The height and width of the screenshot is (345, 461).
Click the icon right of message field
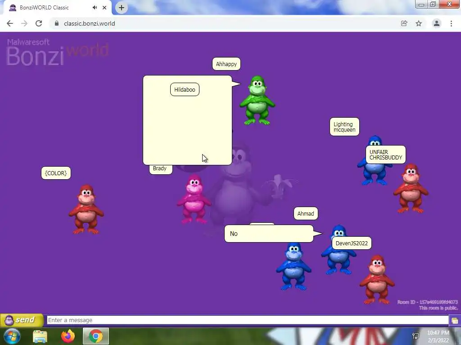point(455,320)
